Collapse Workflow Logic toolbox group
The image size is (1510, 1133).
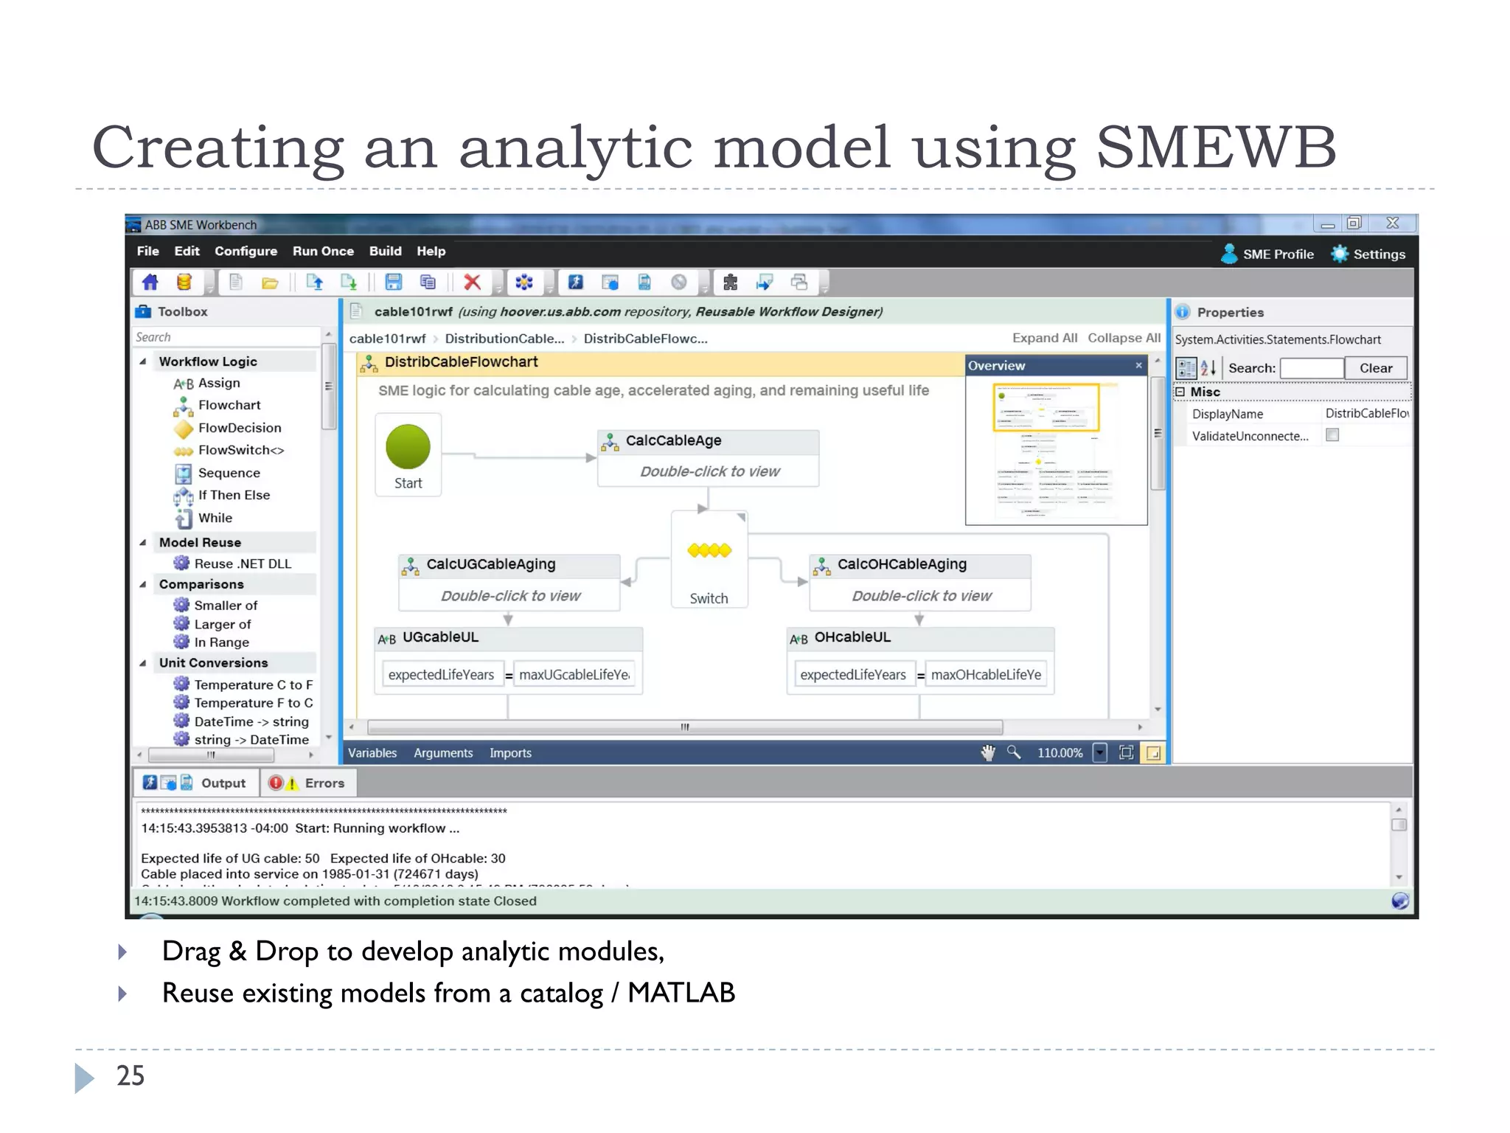click(x=143, y=361)
